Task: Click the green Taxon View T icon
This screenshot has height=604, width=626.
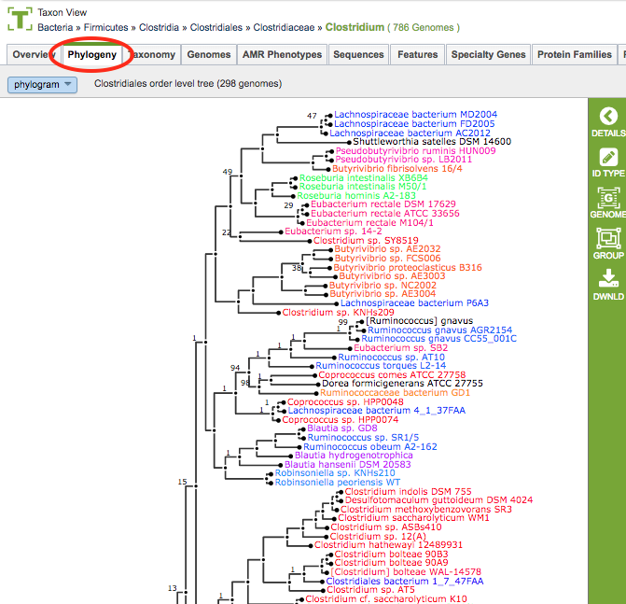Action: (x=20, y=19)
